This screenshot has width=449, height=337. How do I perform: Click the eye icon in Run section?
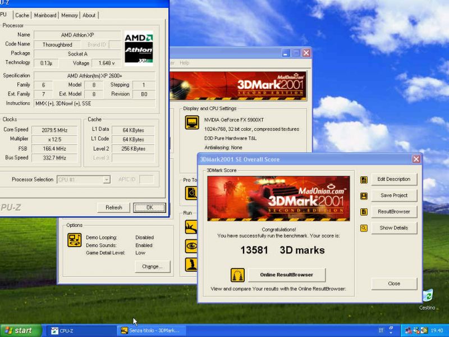(x=191, y=246)
